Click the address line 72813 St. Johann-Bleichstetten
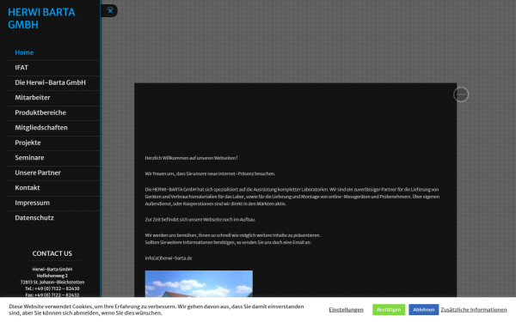 click(x=52, y=283)
